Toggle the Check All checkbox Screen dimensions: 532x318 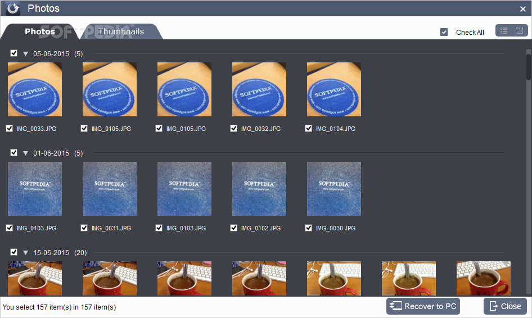pyautogui.click(x=444, y=32)
